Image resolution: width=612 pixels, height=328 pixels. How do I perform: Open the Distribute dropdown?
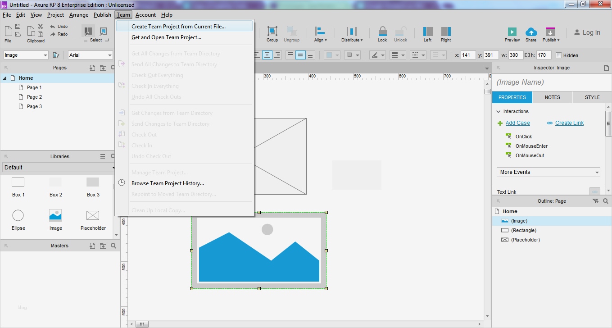(x=352, y=34)
